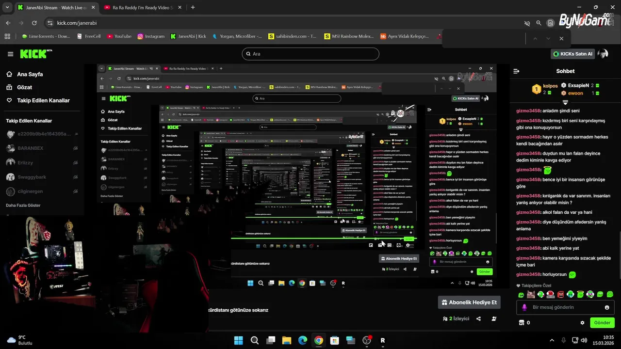Viewport: 621px width, 349px height.
Task: Expand the chat leaderboard with the down arrow
Action: [x=565, y=102]
